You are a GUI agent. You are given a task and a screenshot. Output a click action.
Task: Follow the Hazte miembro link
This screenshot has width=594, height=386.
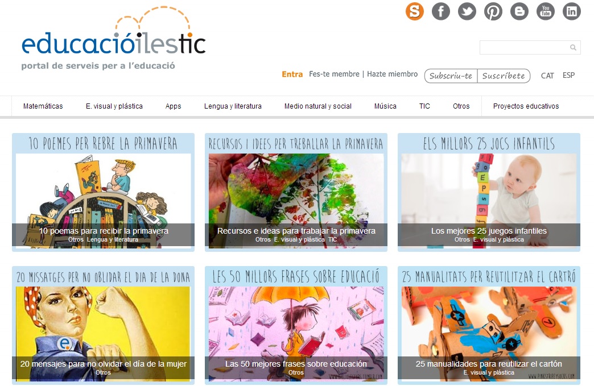pyautogui.click(x=392, y=74)
